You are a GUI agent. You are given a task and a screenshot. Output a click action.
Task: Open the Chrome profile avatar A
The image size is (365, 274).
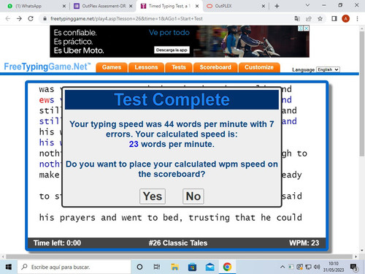click(x=345, y=19)
